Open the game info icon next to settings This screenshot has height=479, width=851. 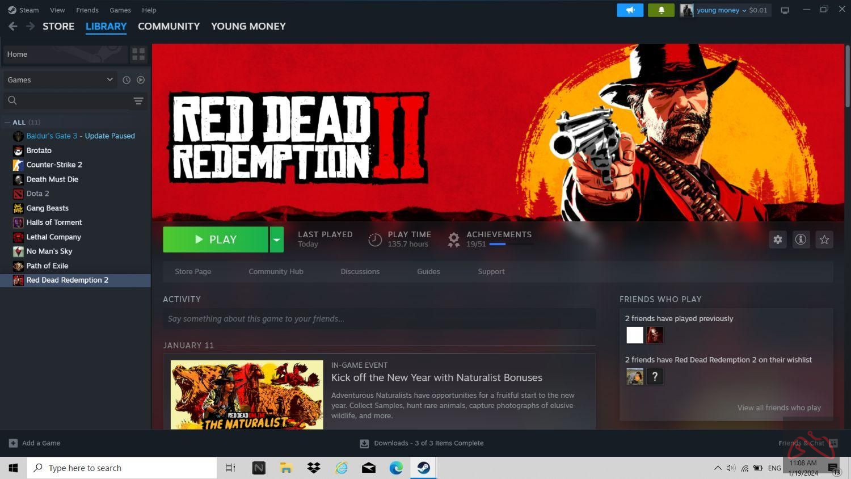[801, 239]
